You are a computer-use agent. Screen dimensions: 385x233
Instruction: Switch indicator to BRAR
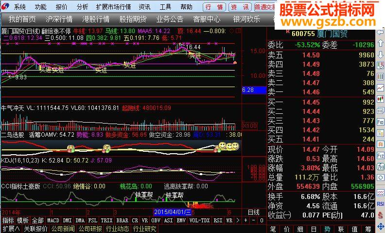[x=122, y=220]
